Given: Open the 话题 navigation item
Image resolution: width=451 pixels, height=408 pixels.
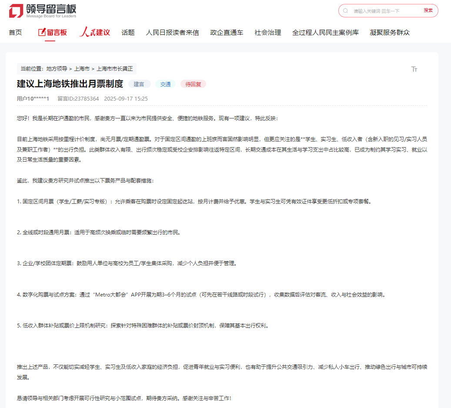Looking at the screenshot, I should (x=128, y=32).
